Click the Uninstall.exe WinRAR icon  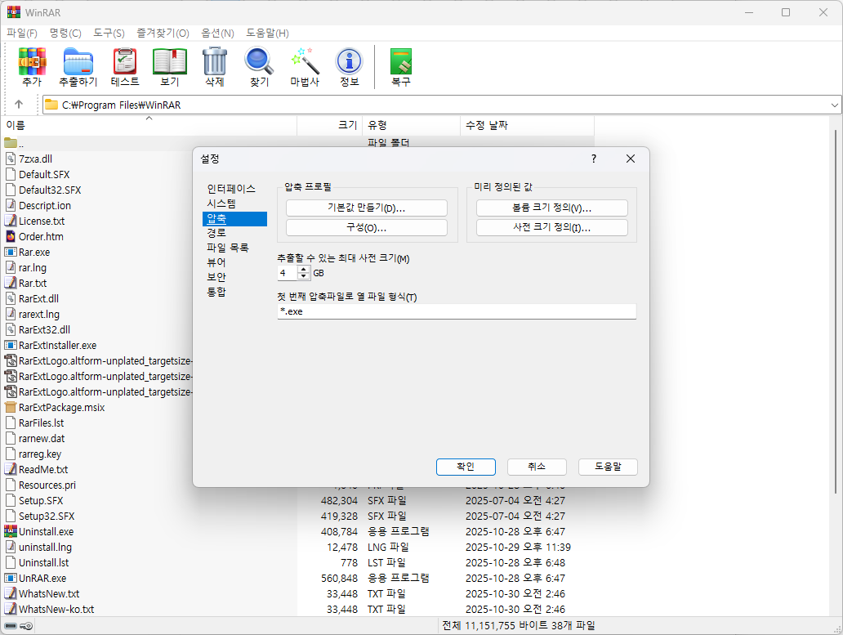click(11, 531)
